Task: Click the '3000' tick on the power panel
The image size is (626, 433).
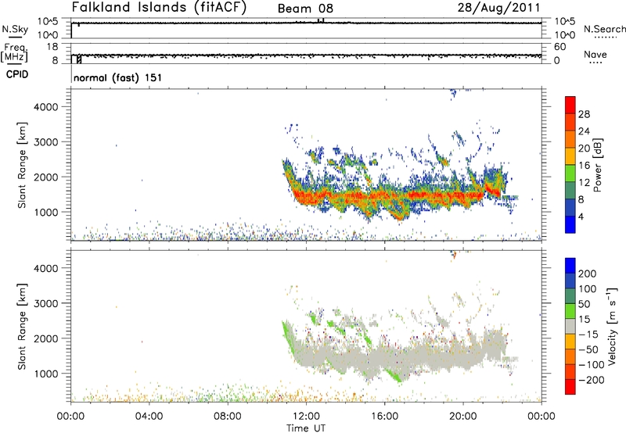Action: (46, 142)
